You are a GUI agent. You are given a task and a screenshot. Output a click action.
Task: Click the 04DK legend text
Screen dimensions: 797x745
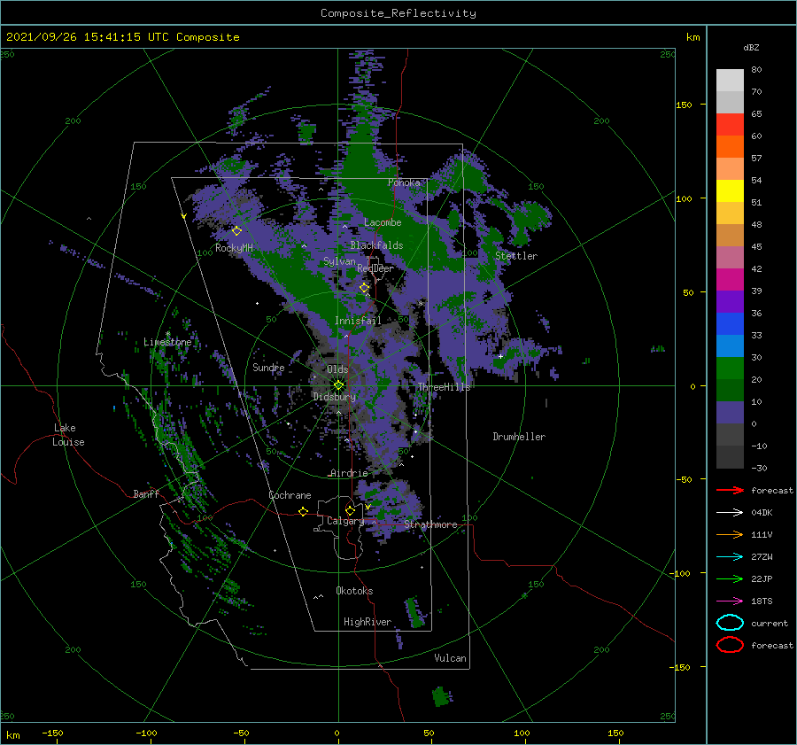click(x=762, y=513)
